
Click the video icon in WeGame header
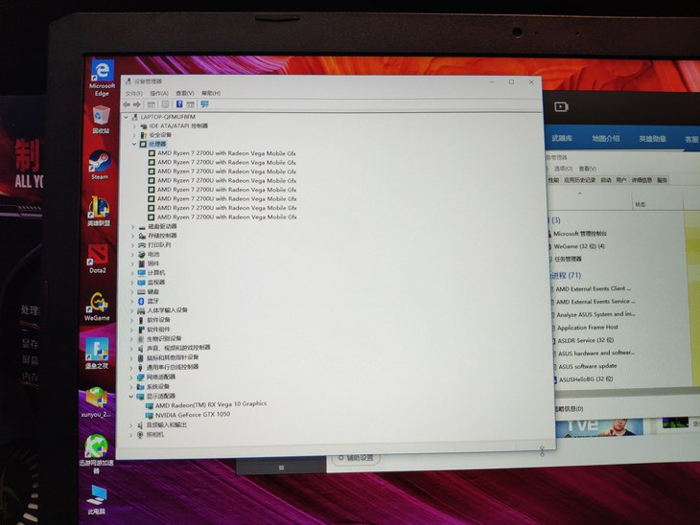pyautogui.click(x=561, y=106)
